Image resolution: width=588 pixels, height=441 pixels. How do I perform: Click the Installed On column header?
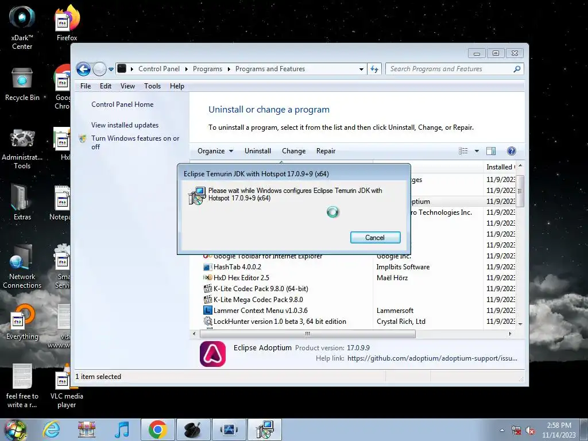coord(500,167)
